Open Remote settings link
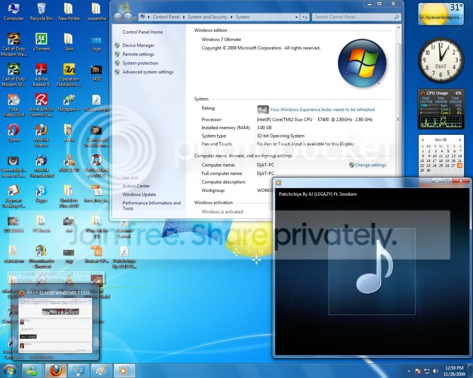 [x=138, y=54]
